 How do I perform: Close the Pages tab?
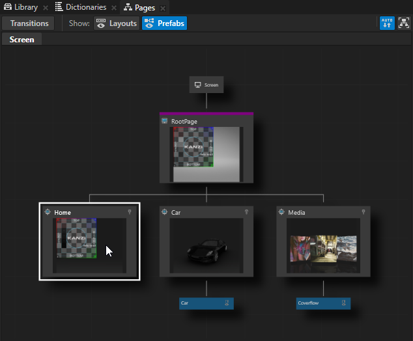click(x=163, y=8)
